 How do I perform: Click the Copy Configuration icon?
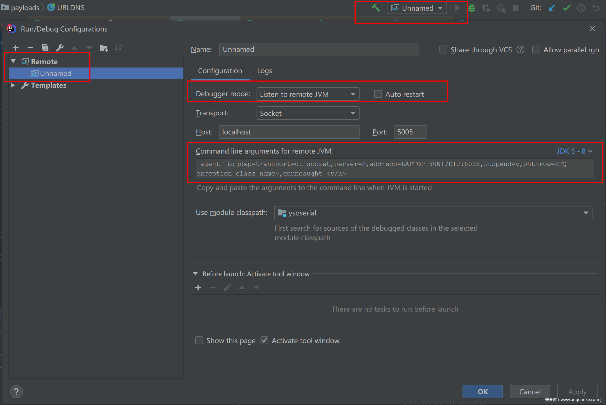[x=45, y=48]
